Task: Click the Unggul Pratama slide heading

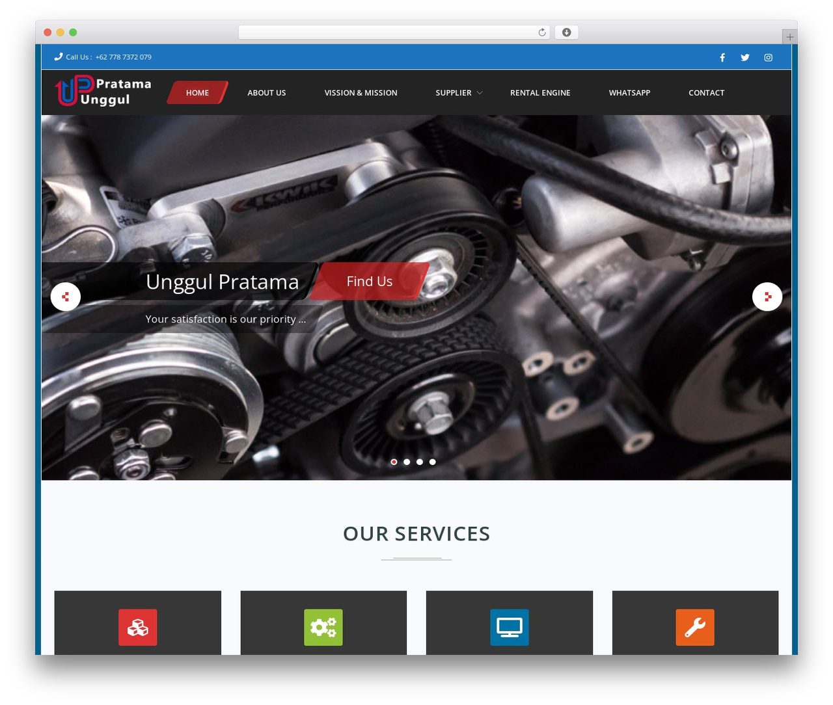Action: [x=223, y=282]
